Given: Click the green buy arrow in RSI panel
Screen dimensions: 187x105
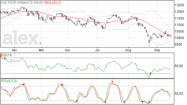Looking at the screenshot, I should [x=150, y=74].
